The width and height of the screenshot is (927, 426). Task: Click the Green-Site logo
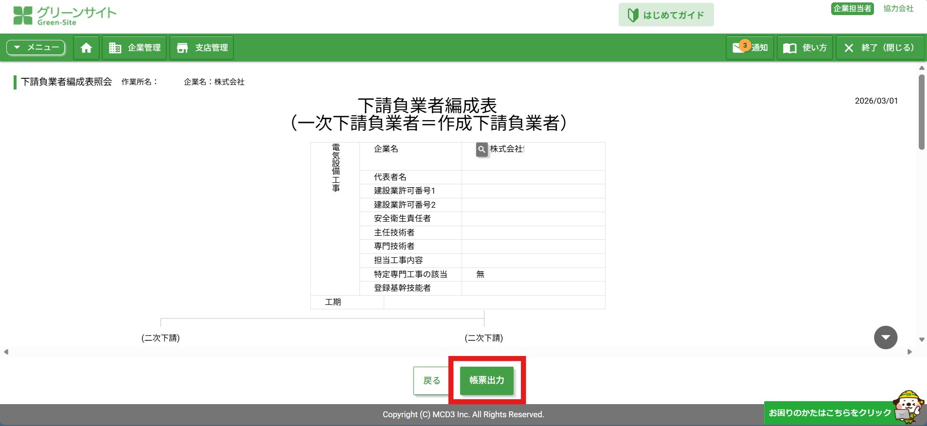point(65,16)
